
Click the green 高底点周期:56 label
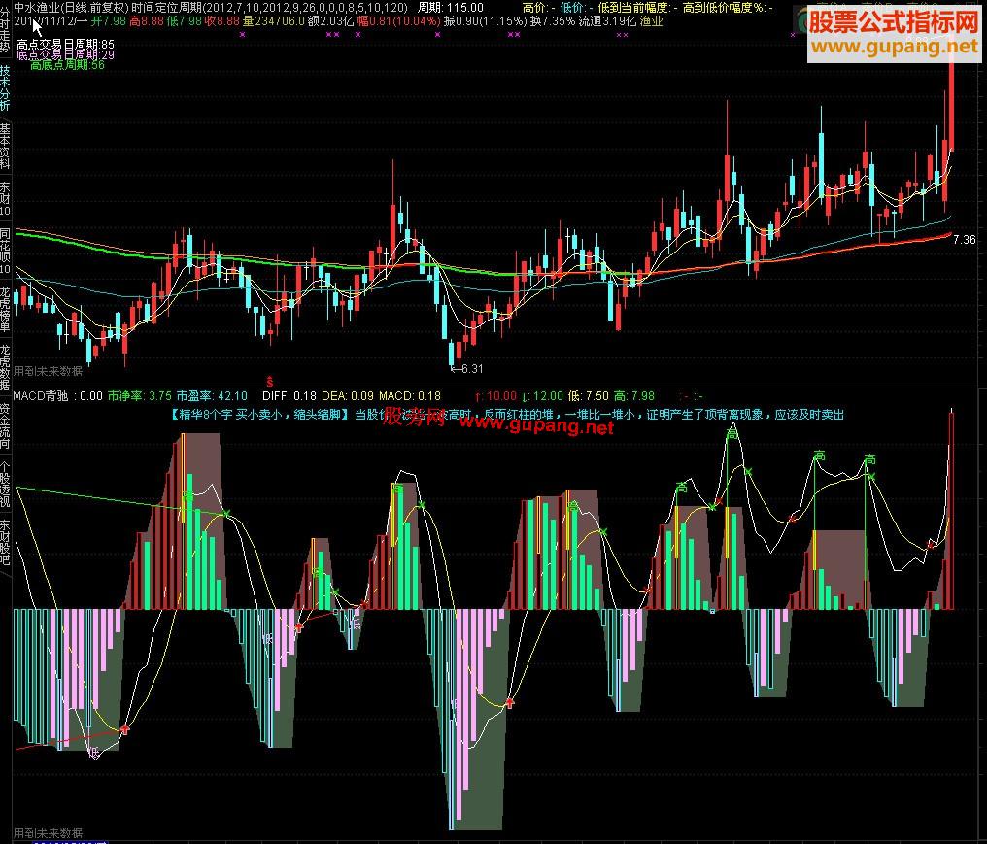point(67,65)
